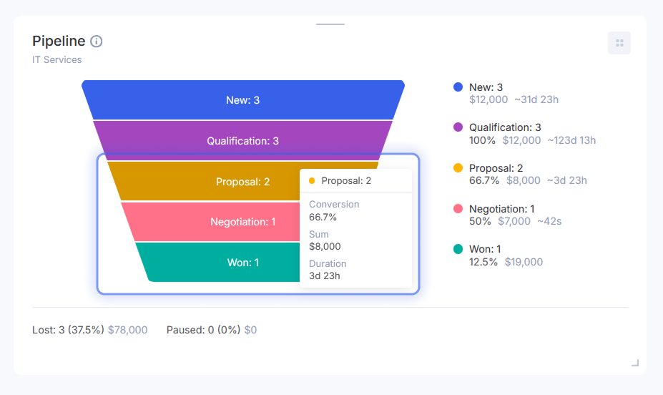Click the drag handle bar at top
The image size is (663, 395).
point(330,24)
